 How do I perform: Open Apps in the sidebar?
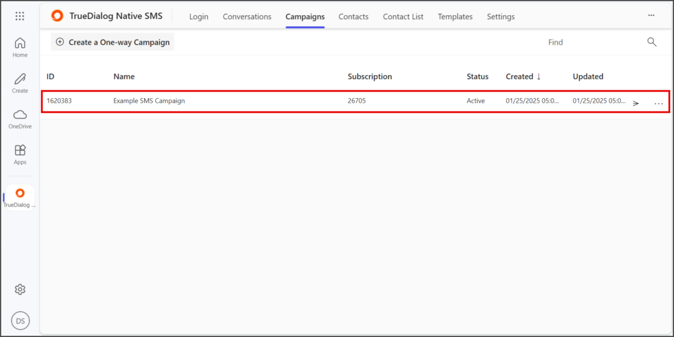[20, 154]
